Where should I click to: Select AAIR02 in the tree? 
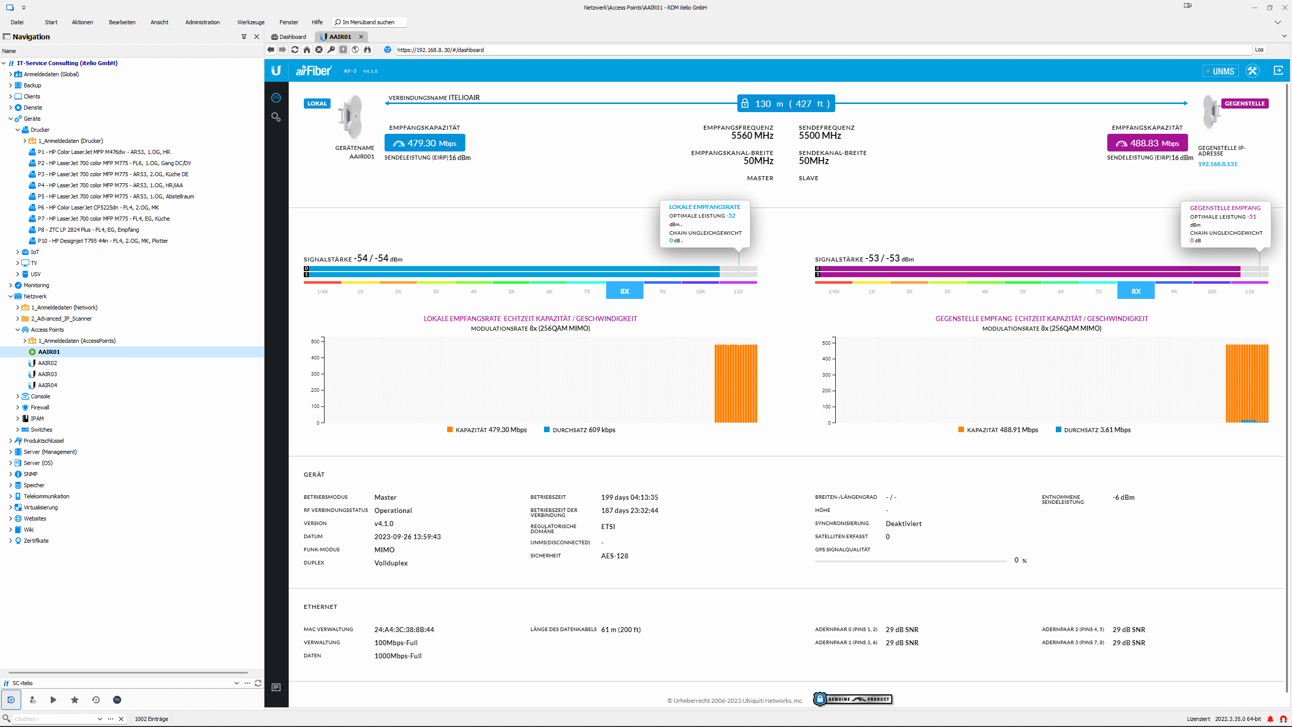[47, 363]
